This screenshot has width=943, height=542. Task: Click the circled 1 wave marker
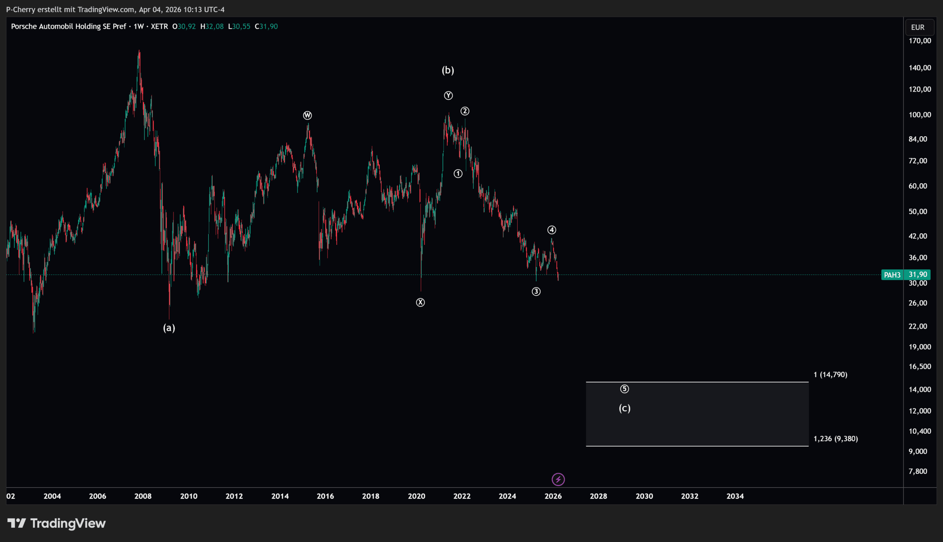[x=458, y=173]
